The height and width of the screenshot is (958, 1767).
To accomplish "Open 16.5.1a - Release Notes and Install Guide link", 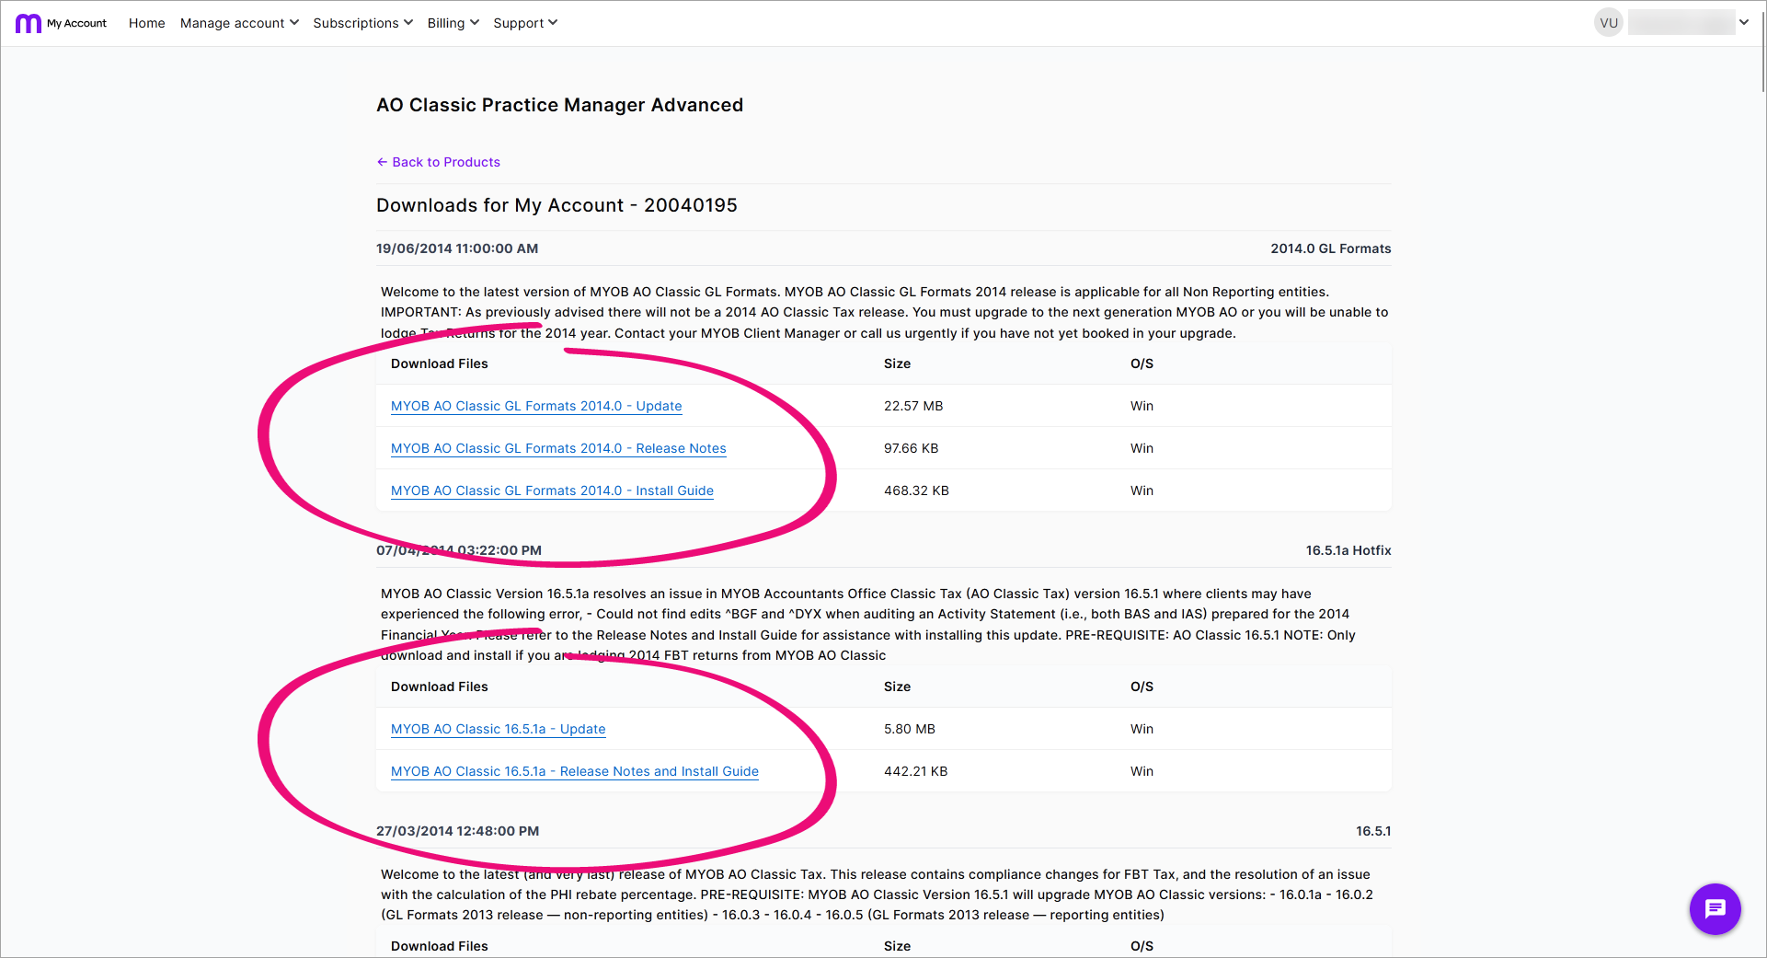I will click(x=575, y=771).
